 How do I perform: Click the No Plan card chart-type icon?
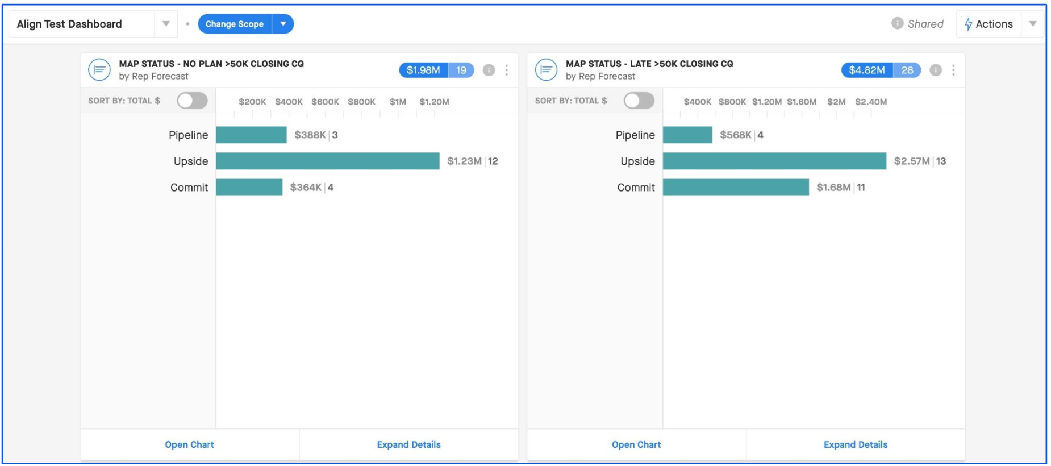99,70
